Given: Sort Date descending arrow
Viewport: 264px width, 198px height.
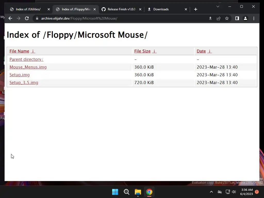Looking at the screenshot, I should click(x=209, y=51).
